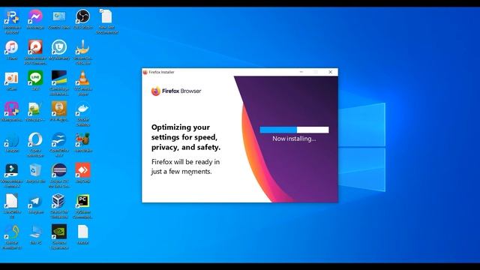Open the OBS Studio desktop shortcut
Image resolution: width=480 pixels, height=270 pixels.
click(83, 19)
